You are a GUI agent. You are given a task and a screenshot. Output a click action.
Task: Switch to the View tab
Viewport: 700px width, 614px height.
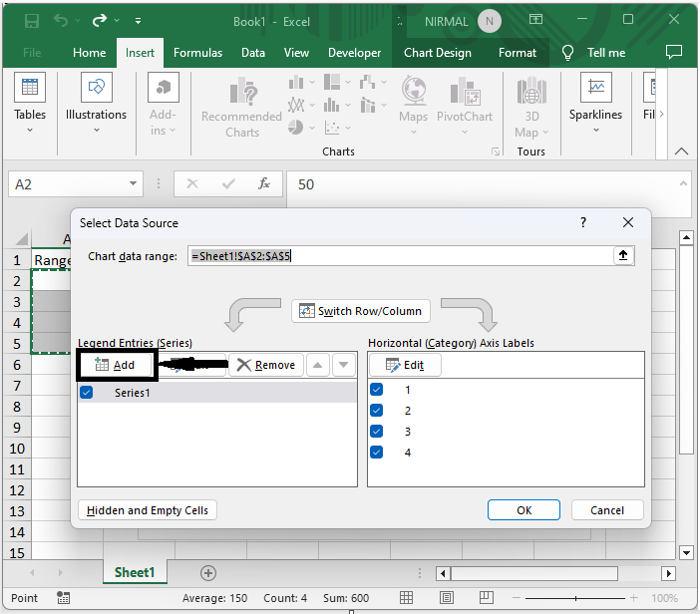click(x=296, y=53)
